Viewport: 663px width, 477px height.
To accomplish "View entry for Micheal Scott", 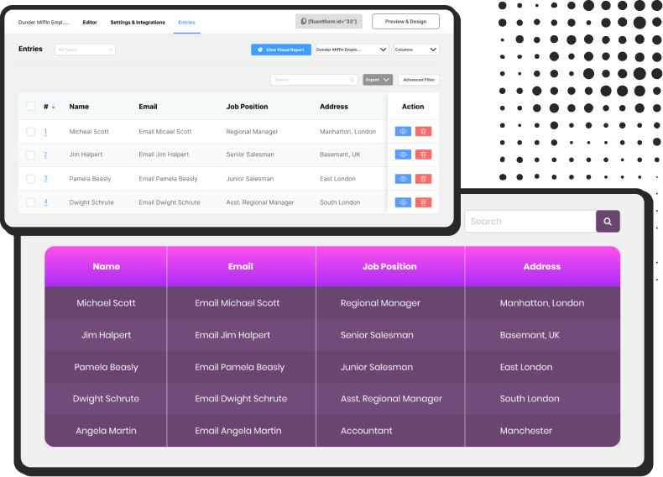I will pyautogui.click(x=403, y=131).
